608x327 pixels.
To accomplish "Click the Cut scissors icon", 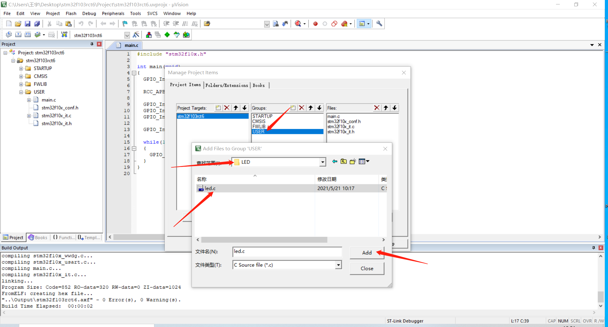I will [x=49, y=24].
